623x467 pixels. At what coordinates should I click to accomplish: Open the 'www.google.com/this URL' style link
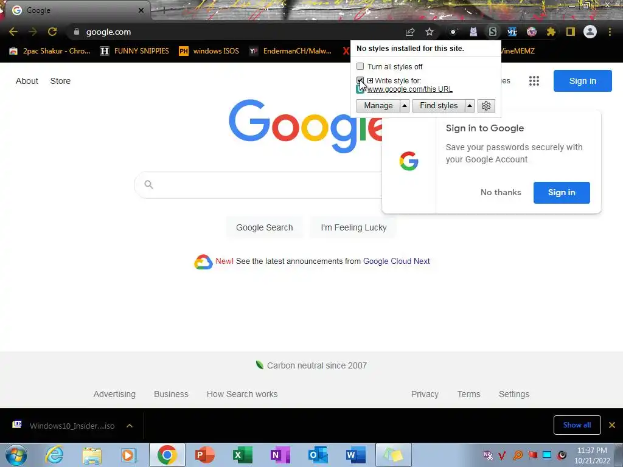(x=409, y=89)
